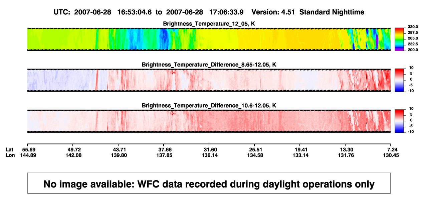Click the end time '17:06:33.9'

(226, 12)
